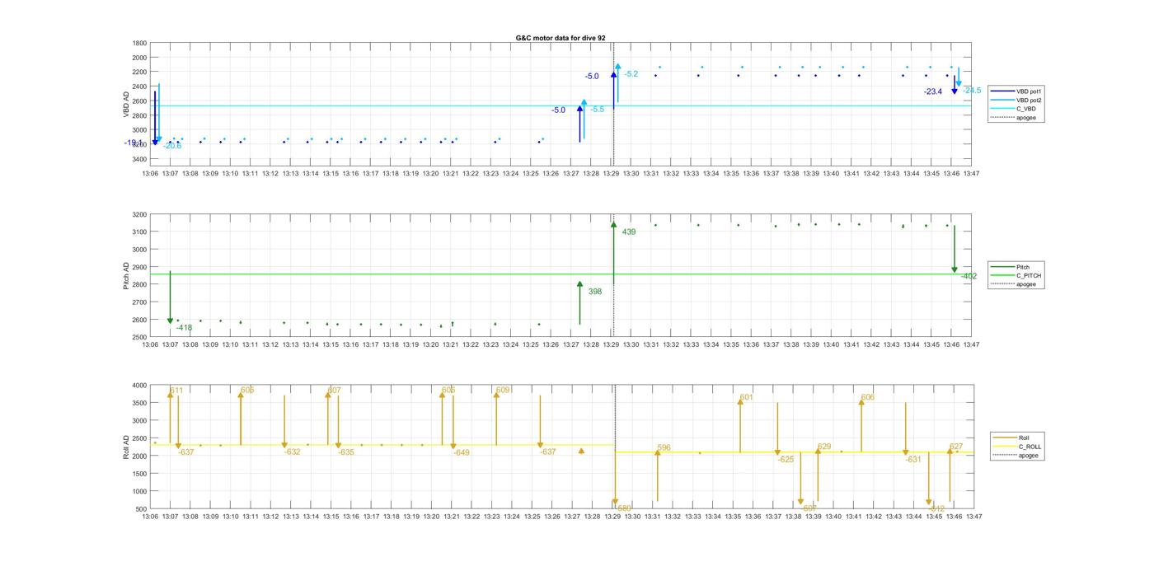Screen dimensions: 1154x571
Task: Click "apogee" in the Pitch plot legend
Action: [1014, 284]
